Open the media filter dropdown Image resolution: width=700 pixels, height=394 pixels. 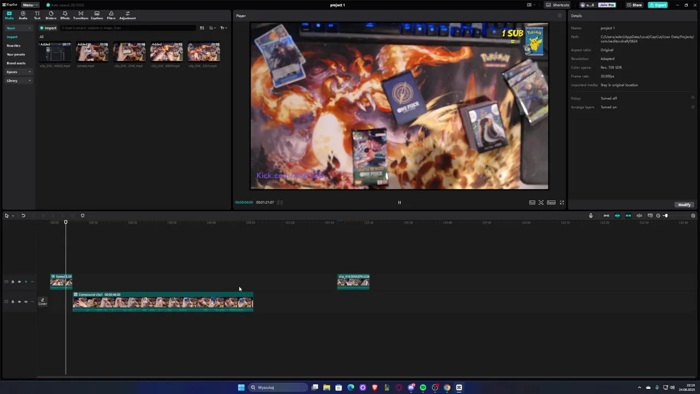pos(223,28)
